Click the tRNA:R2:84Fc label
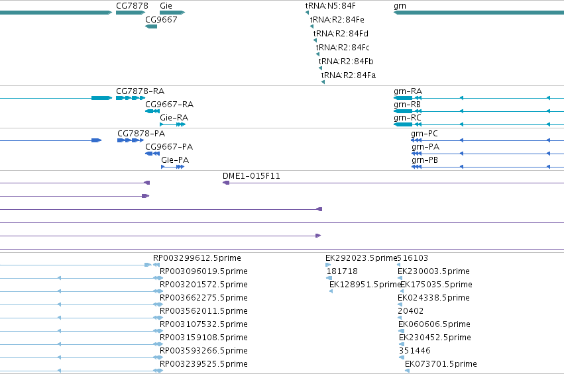This screenshot has width=564, height=374. click(x=343, y=48)
